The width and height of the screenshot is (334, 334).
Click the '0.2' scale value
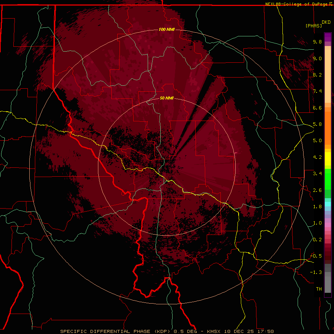click(317, 240)
